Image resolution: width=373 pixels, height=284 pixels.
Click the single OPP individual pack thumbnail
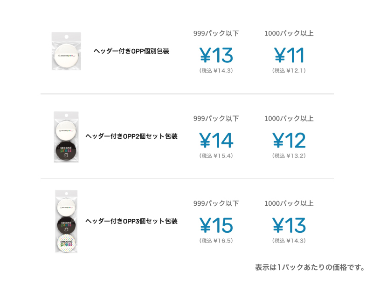pyautogui.click(x=66, y=51)
